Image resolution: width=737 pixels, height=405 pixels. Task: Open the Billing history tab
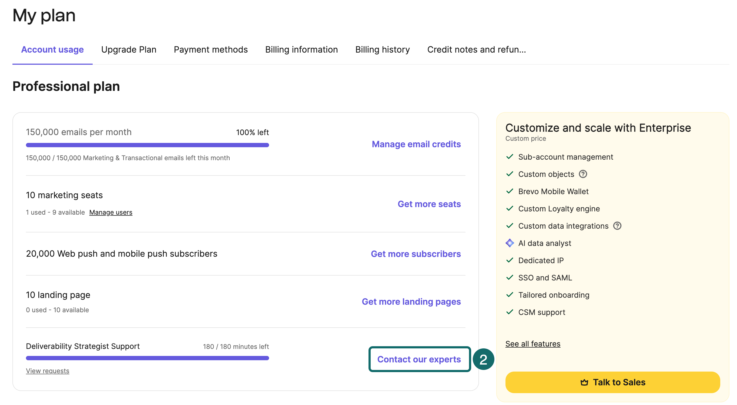click(382, 49)
